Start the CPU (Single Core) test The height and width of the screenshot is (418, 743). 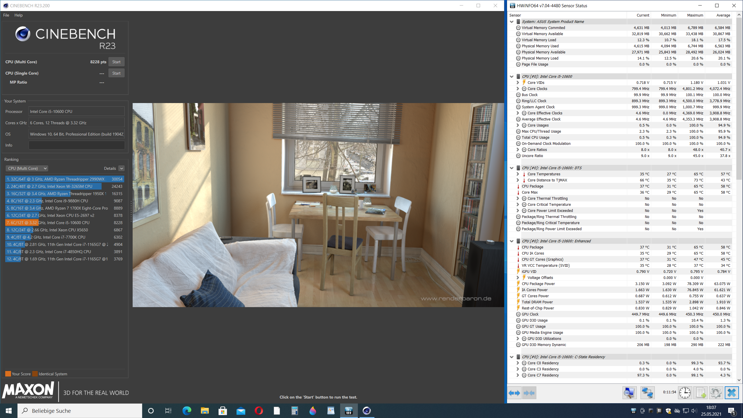[116, 73]
